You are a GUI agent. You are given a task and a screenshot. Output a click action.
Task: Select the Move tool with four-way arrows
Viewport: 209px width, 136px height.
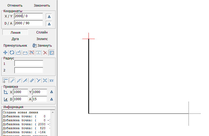click(5, 53)
